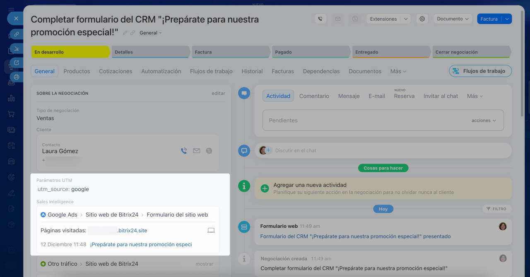Open the bitrix24.site visited page link
This screenshot has height=277, width=530.
pyautogui.click(x=132, y=231)
